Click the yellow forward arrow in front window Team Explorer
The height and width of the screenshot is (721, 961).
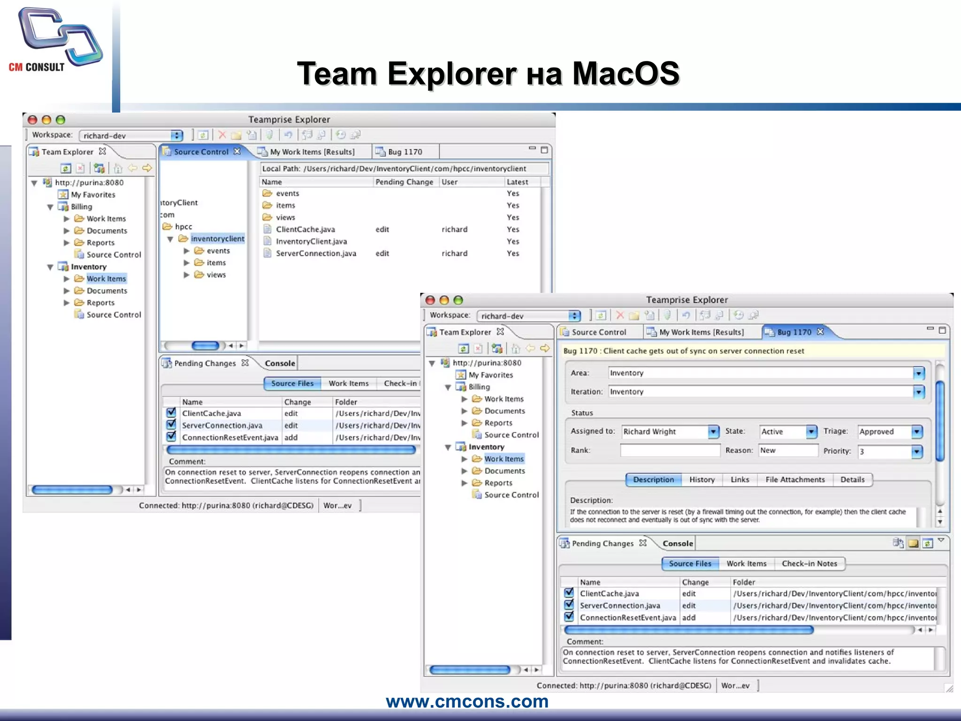pos(545,348)
